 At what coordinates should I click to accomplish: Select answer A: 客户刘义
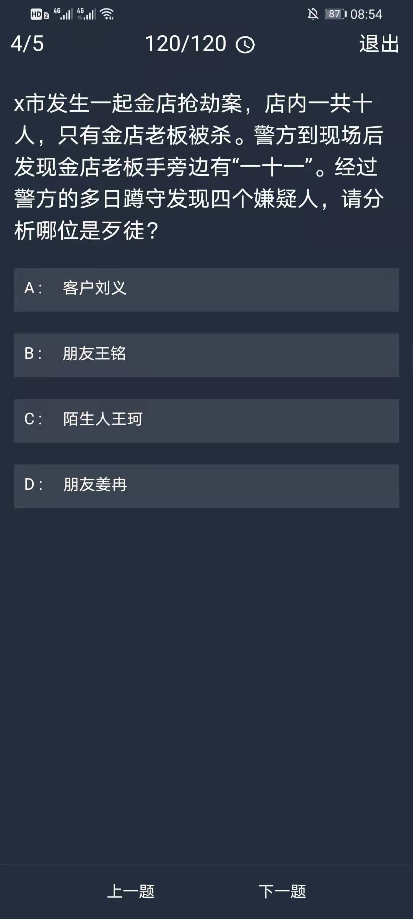point(206,290)
